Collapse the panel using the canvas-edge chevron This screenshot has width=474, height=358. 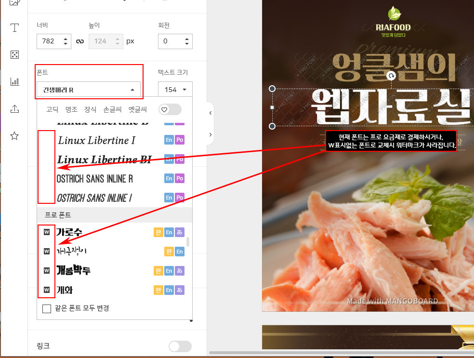(x=210, y=113)
